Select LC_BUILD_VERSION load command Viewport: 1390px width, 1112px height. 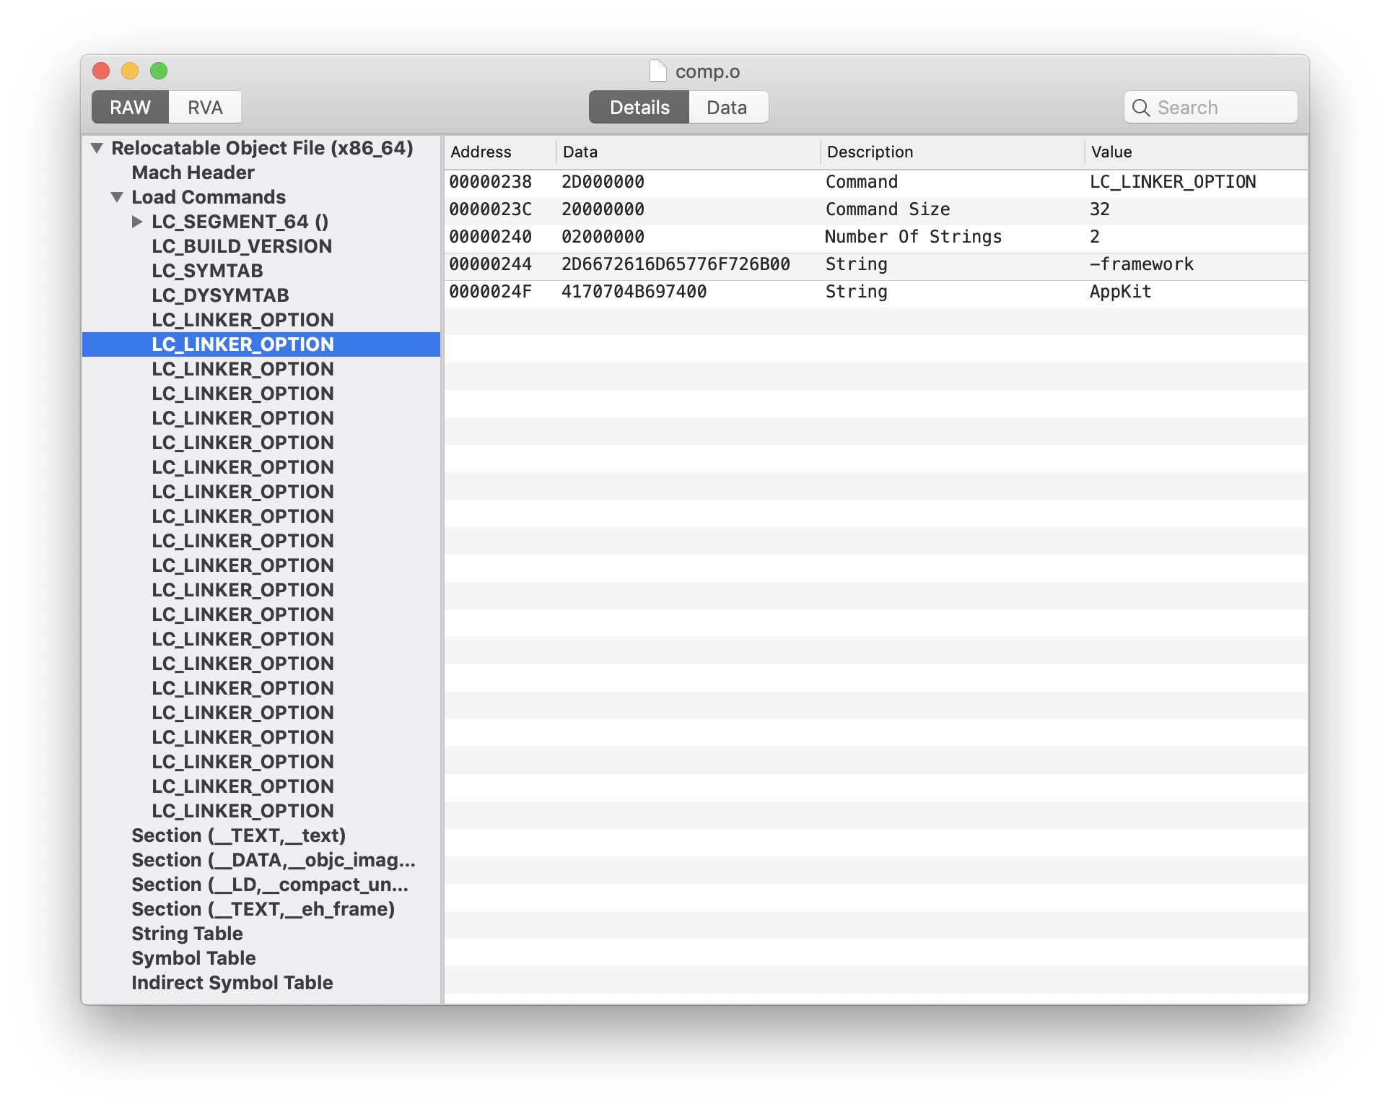coord(242,246)
